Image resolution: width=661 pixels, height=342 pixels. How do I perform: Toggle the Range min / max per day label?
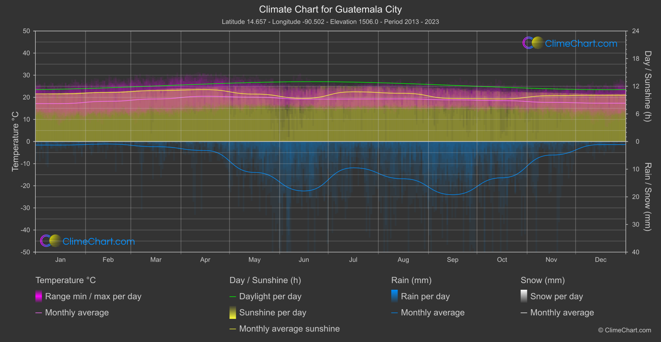[93, 296]
